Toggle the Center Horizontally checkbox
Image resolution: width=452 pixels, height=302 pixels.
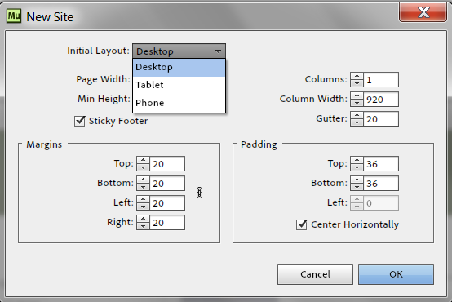coord(302,224)
